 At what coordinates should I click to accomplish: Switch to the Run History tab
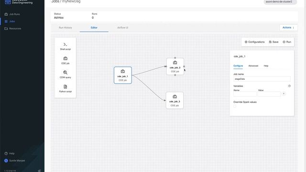click(66, 28)
